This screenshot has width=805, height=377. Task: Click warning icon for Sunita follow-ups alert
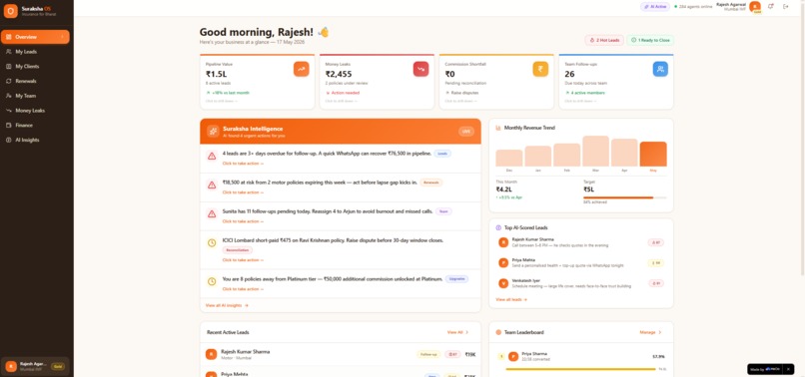pos(212,213)
